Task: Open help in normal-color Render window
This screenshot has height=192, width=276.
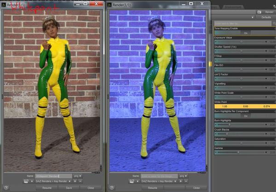Action: pos(6,188)
